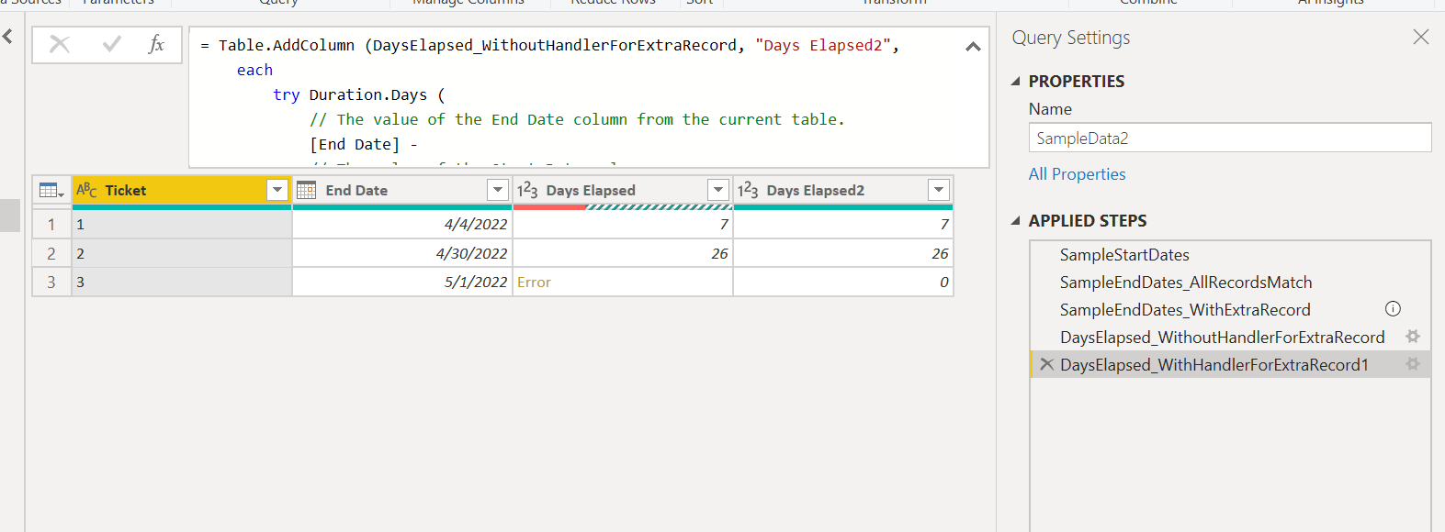1445x532 pixels.
Task: Select the SampleStartDates applied step
Action: pyautogui.click(x=1230, y=255)
